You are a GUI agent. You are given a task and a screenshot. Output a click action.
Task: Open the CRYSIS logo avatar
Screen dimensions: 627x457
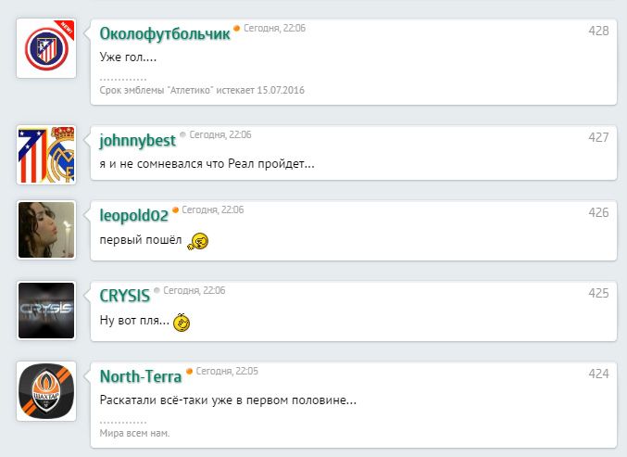click(x=46, y=311)
